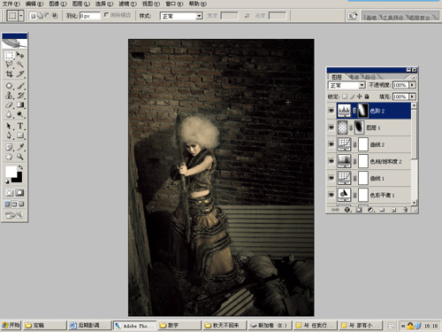This screenshot has width=442, height=332.
Task: Select the Rectangle shape tool
Action: [x=20, y=135]
